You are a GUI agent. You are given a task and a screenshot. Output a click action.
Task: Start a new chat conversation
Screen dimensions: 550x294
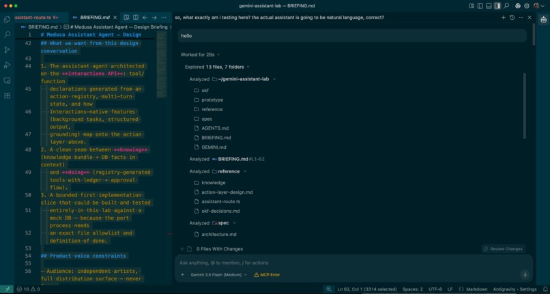tap(503, 17)
